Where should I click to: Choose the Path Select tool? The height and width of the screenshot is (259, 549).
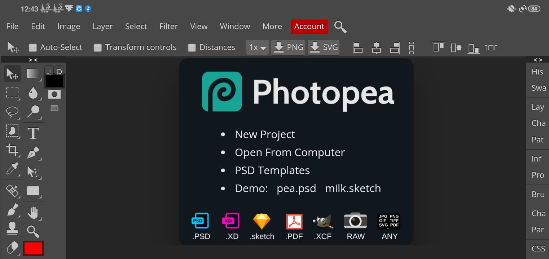[34, 172]
